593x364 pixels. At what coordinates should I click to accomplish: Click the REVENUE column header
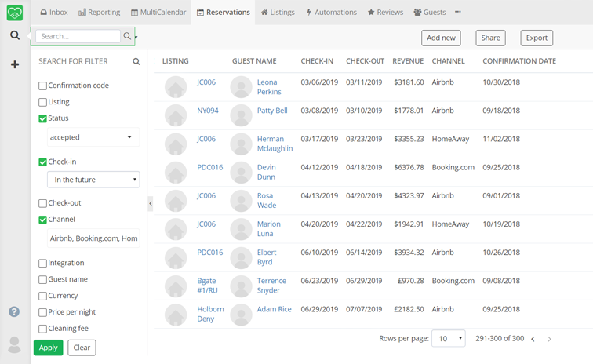point(408,61)
